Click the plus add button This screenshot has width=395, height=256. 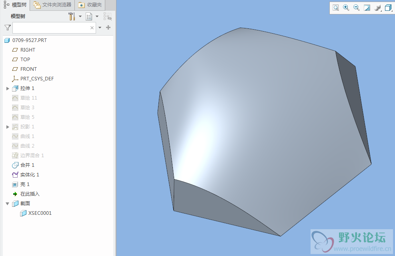(x=108, y=28)
